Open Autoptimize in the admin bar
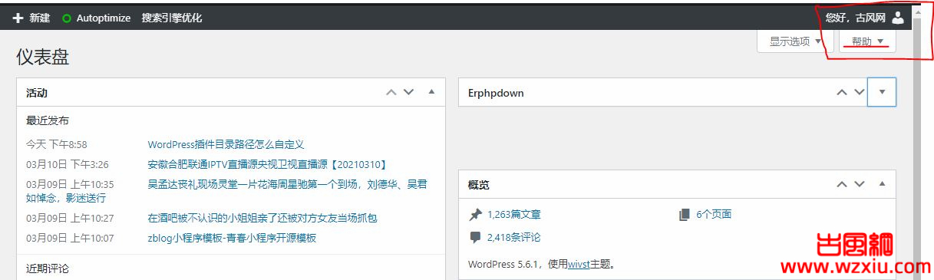934x280 pixels. point(96,18)
